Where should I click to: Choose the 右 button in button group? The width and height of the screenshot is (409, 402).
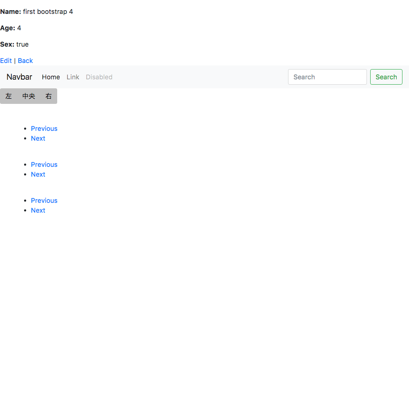pos(49,96)
